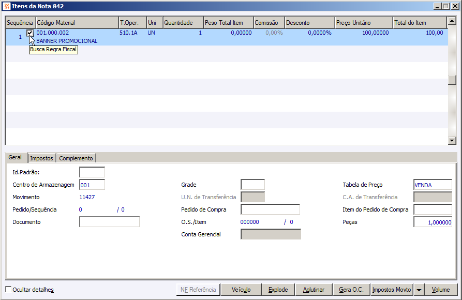Enable the Ocultar detalhes checkbox

tap(9, 289)
